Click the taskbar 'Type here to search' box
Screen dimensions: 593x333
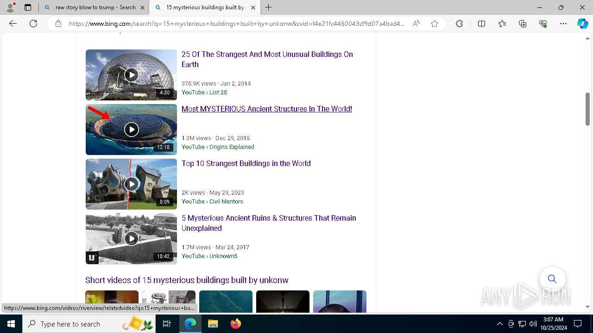point(89,324)
